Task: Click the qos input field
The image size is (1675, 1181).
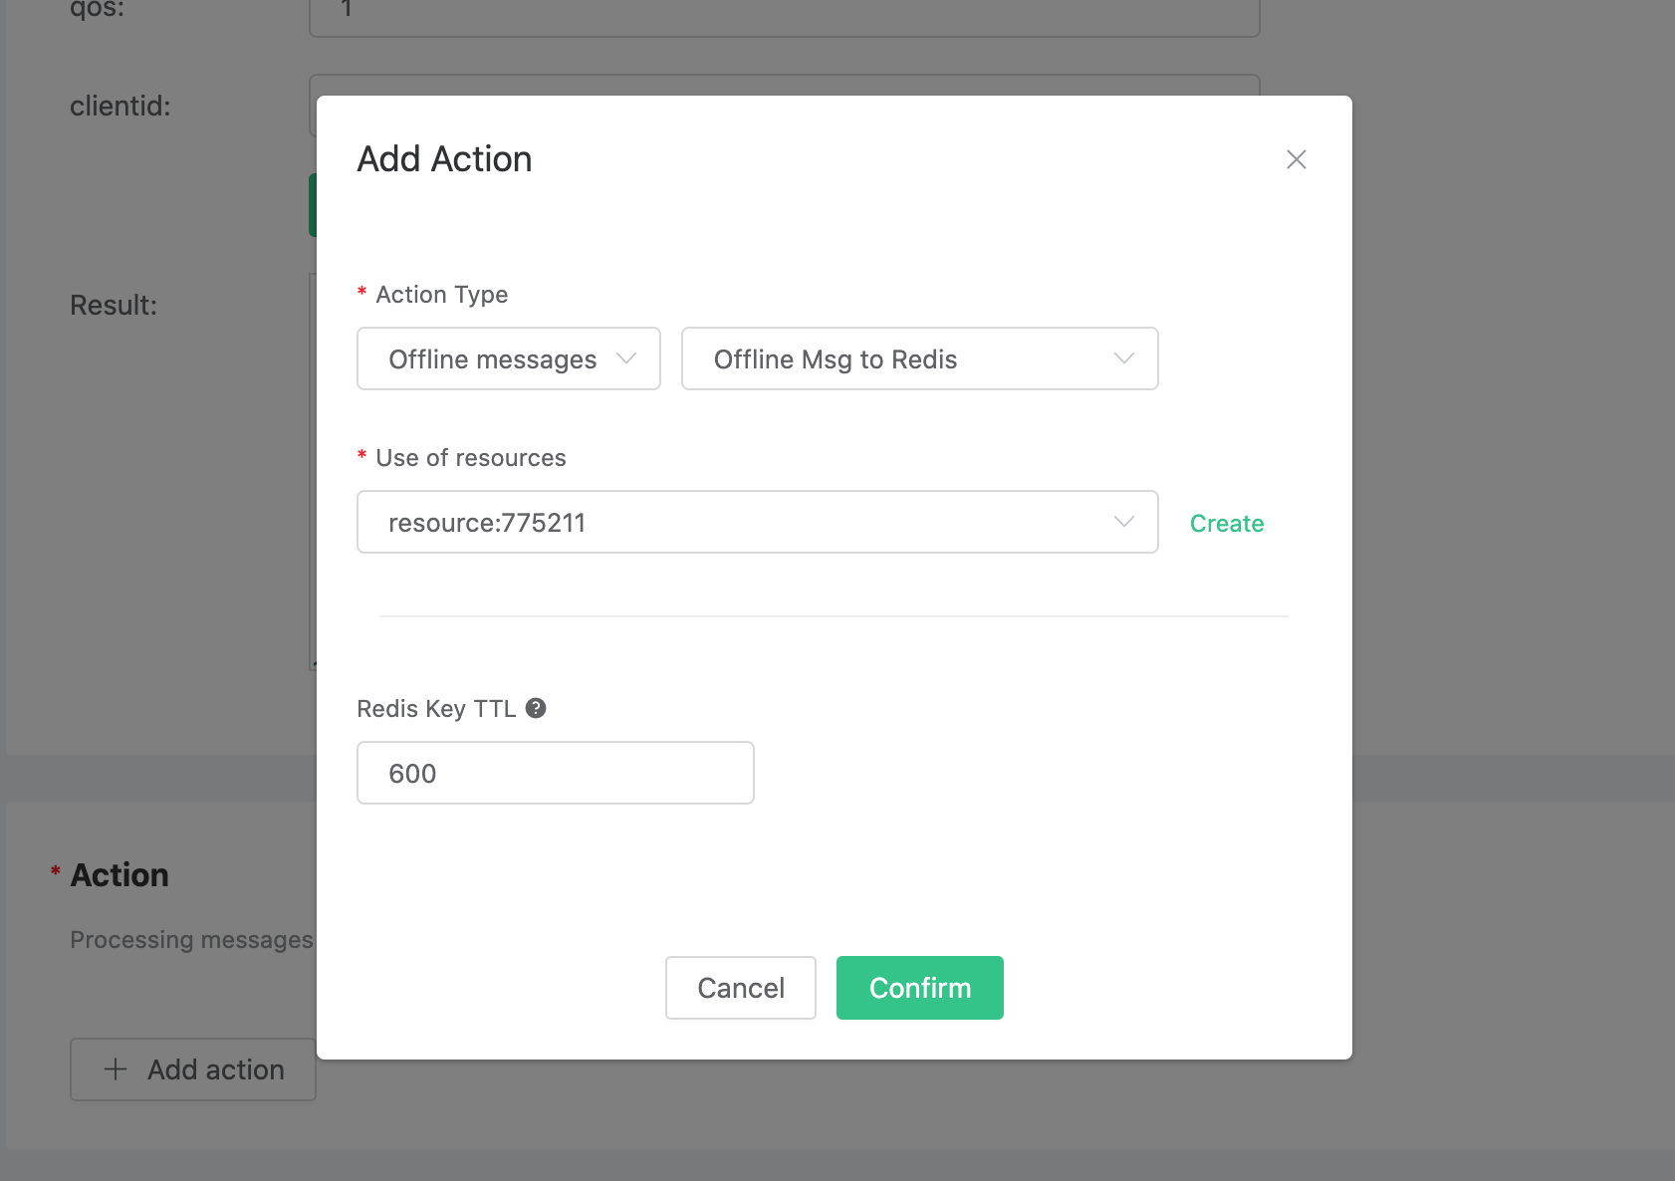Action: tap(785, 14)
